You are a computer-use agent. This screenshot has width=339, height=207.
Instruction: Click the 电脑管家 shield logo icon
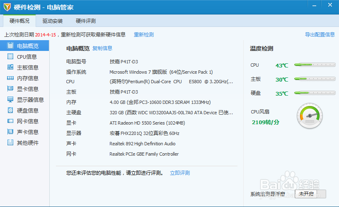click(7, 7)
